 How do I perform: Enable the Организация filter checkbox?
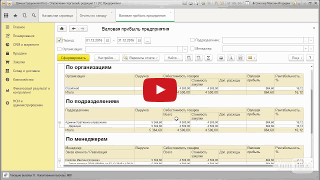tap(59, 49)
